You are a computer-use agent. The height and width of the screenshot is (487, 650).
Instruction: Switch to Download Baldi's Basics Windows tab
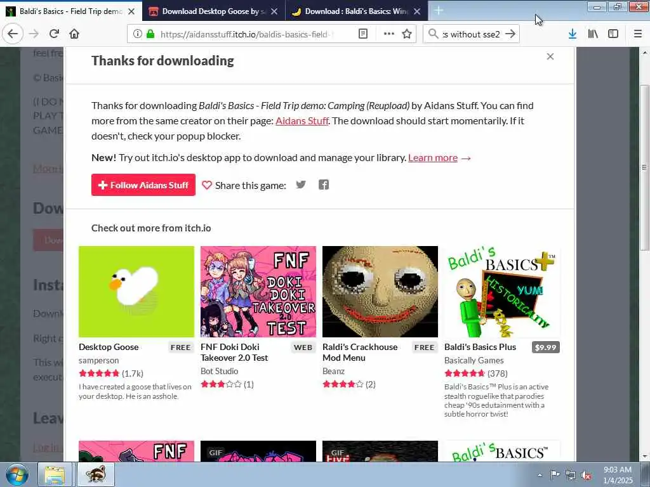coord(357,11)
